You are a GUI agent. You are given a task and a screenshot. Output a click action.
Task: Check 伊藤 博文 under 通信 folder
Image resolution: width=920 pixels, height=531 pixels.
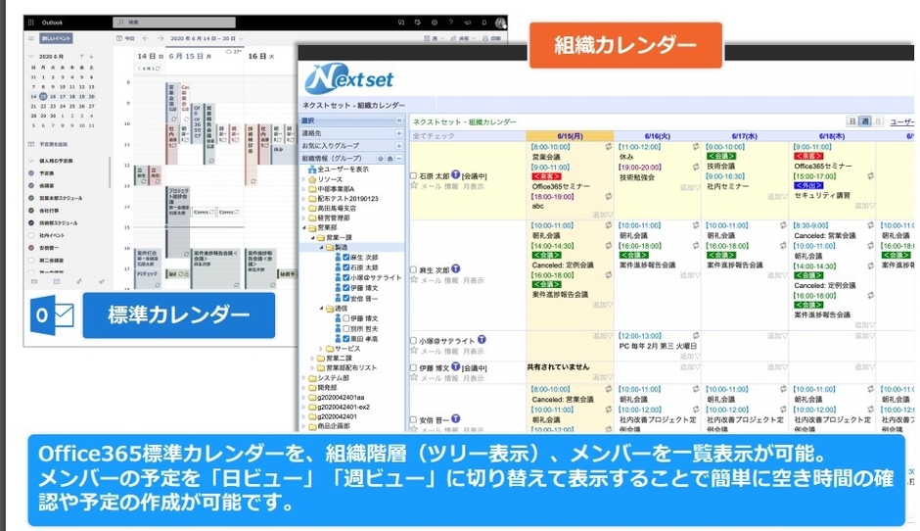point(346,318)
